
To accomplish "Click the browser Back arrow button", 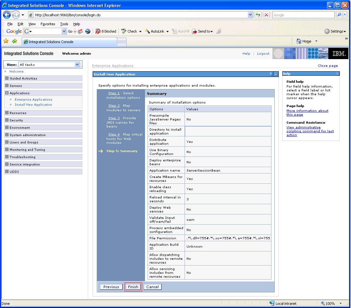I will tap(7, 15).
